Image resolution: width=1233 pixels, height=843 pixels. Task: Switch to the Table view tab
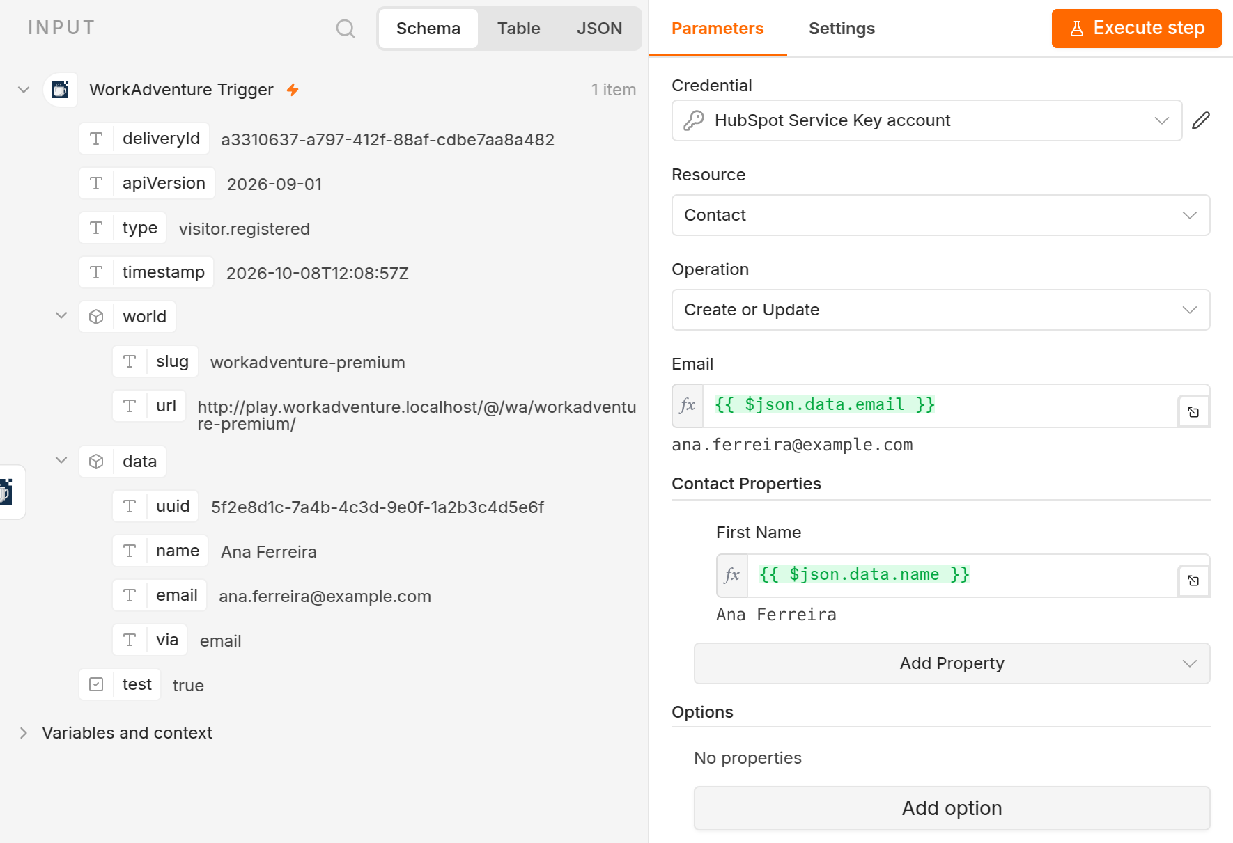pyautogui.click(x=518, y=29)
